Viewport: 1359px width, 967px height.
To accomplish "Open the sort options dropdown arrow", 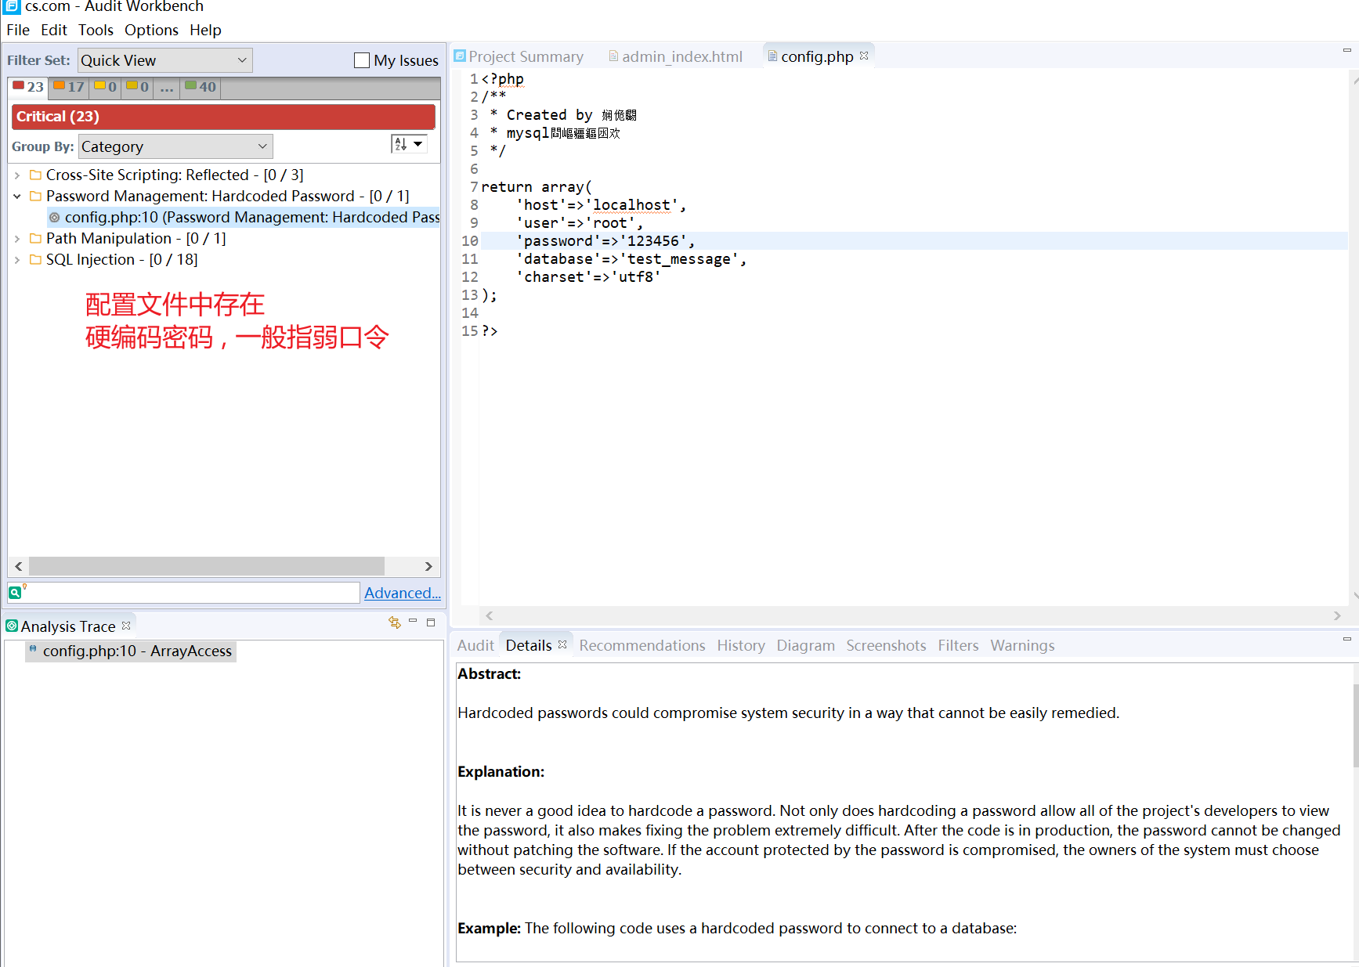I will pyautogui.click(x=418, y=144).
